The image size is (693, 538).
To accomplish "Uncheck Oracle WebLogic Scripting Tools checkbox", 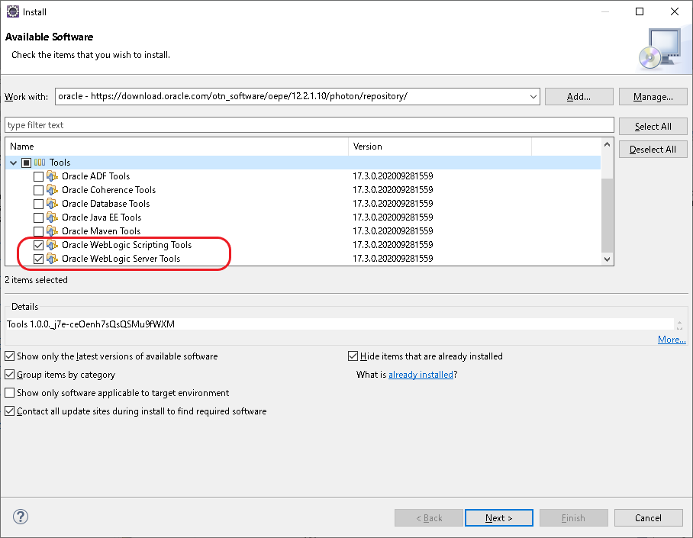I will 38,246.
